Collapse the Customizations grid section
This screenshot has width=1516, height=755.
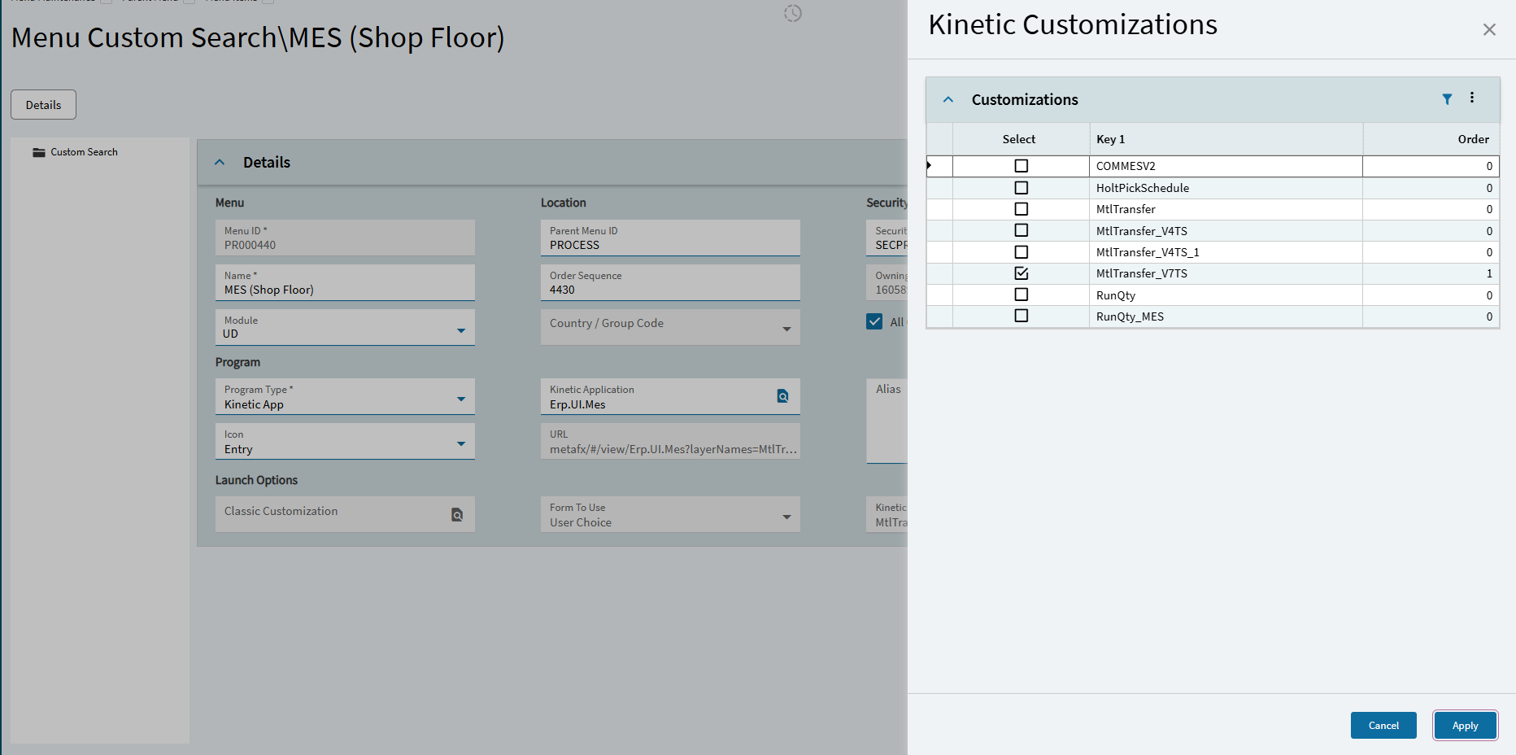(948, 100)
